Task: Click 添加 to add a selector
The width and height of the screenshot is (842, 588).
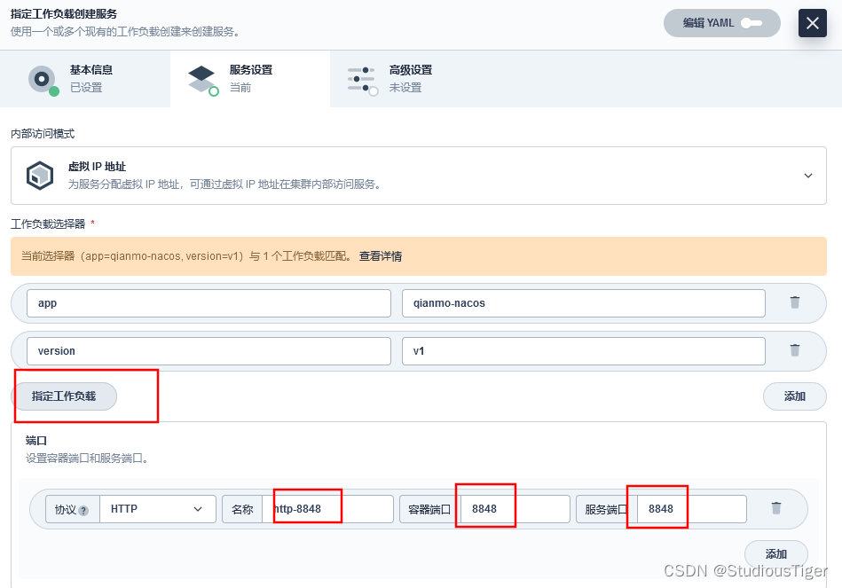Action: pyautogui.click(x=795, y=396)
